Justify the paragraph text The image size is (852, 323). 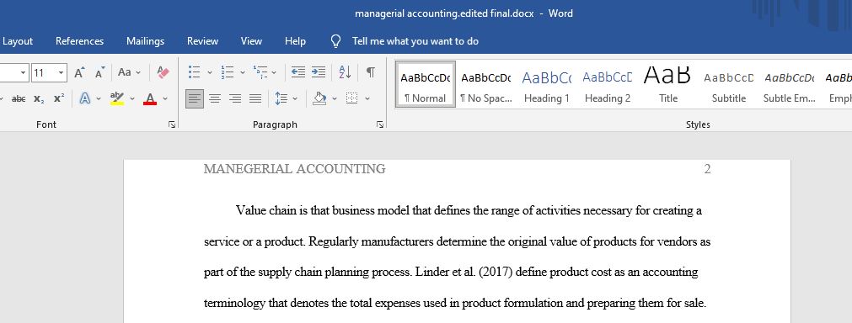[x=255, y=98]
